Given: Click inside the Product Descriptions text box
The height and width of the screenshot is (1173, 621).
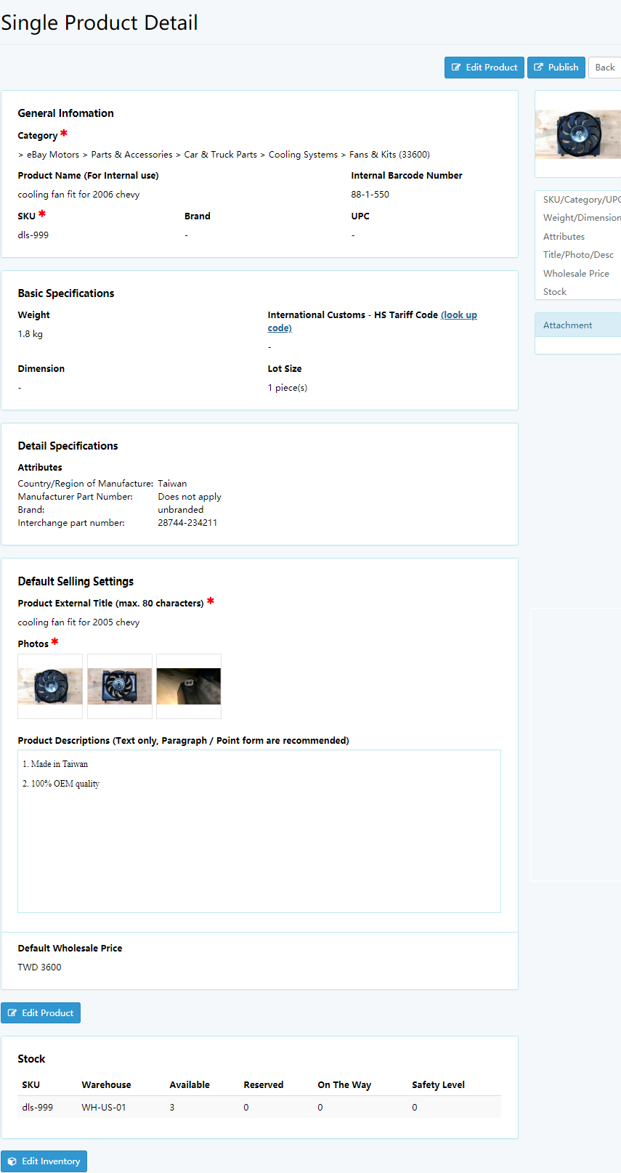Looking at the screenshot, I should click(259, 831).
